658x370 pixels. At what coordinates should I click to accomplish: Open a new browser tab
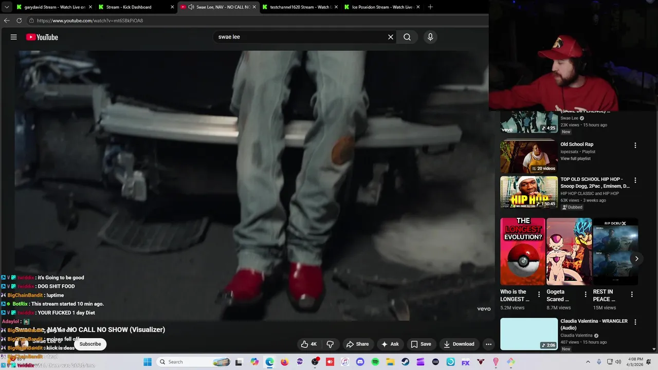[x=430, y=7]
